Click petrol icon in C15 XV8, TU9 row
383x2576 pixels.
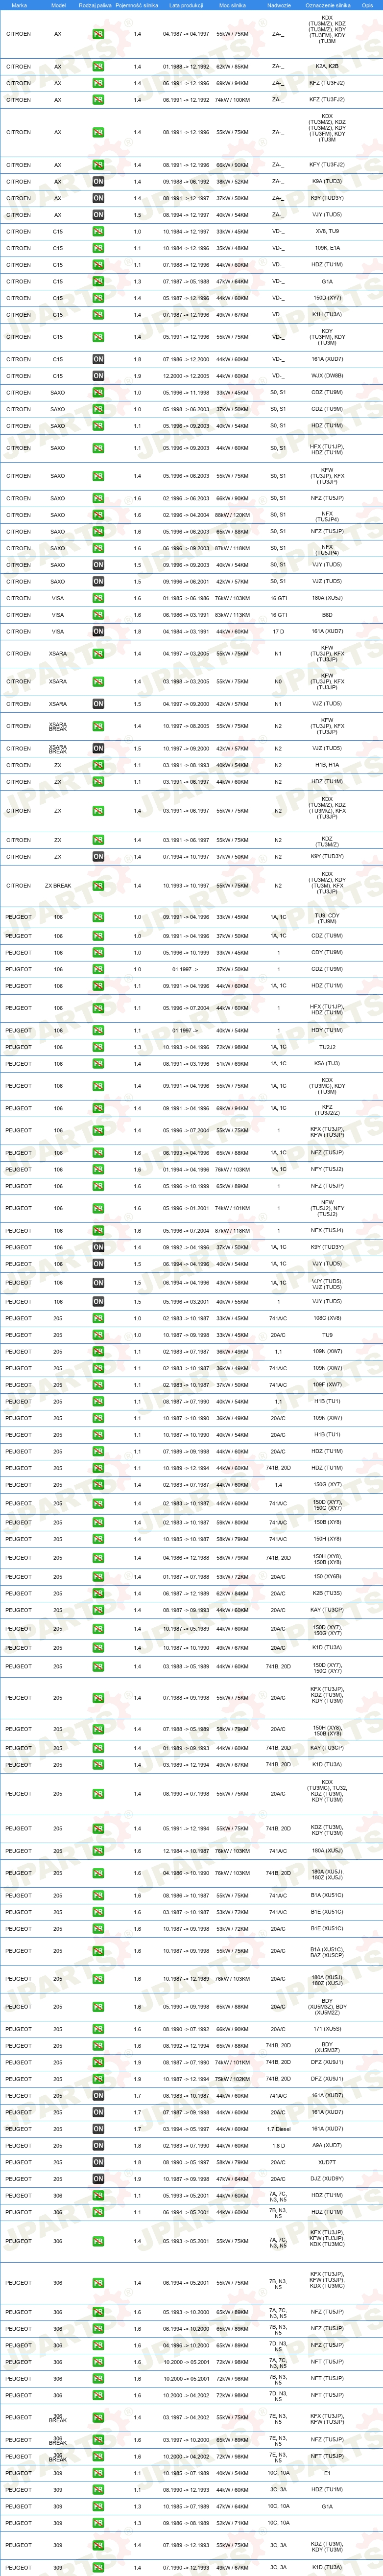pos(98,232)
